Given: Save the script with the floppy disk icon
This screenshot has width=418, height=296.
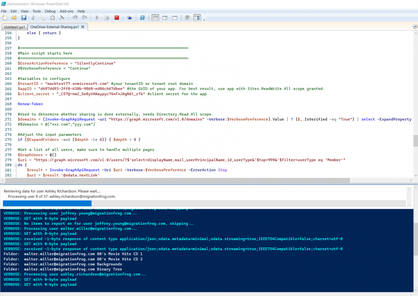Looking at the screenshot, I should click(23, 18).
